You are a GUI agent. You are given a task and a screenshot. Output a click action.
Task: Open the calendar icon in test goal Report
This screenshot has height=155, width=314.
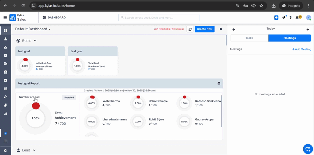pyautogui.click(x=219, y=83)
